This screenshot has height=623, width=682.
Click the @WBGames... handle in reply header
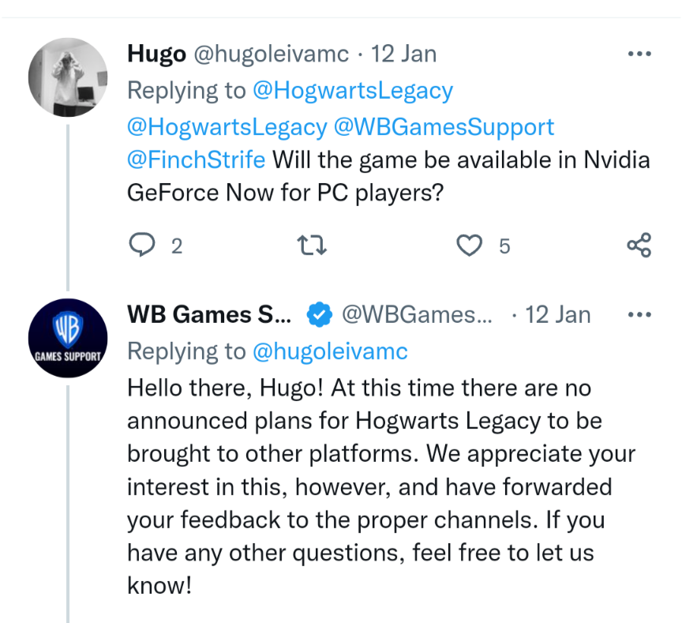[x=417, y=314]
